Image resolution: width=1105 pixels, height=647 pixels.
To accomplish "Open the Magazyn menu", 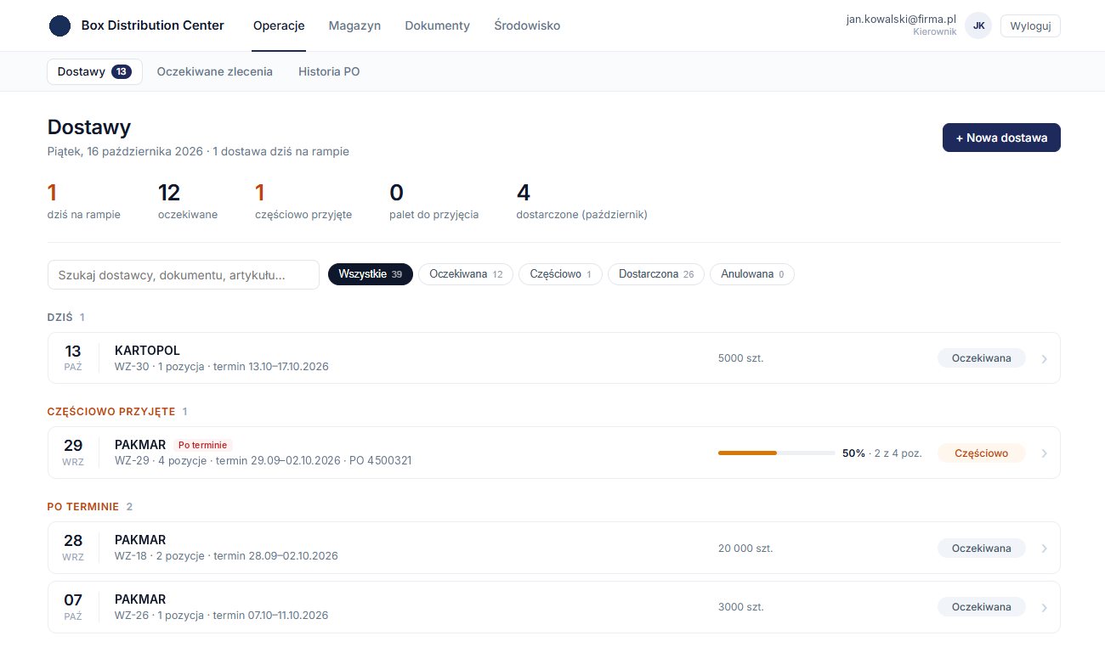I will 354,25.
